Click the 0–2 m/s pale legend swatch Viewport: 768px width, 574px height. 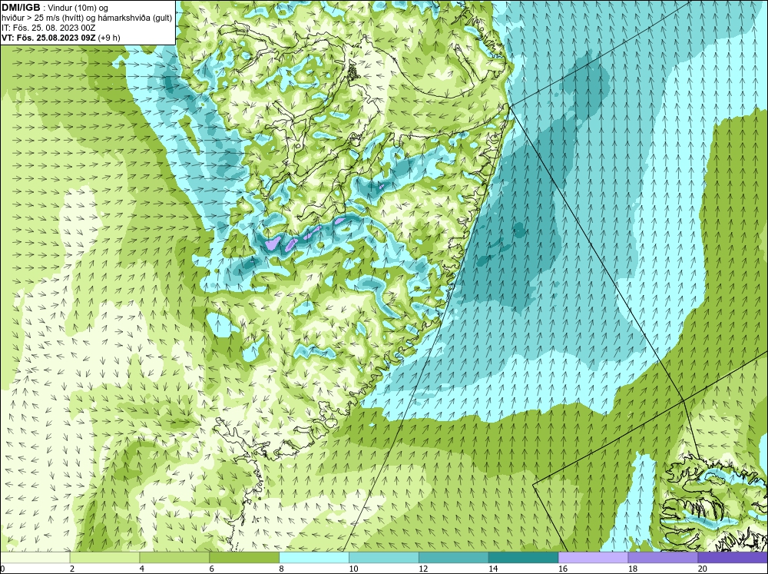tap(35, 558)
